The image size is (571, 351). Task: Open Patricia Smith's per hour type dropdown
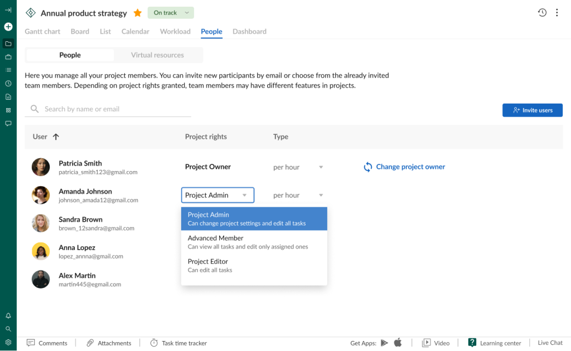(x=298, y=167)
